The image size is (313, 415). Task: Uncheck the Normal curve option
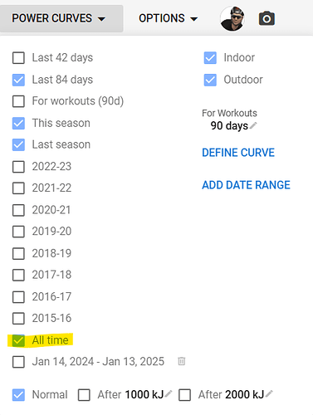click(18, 395)
